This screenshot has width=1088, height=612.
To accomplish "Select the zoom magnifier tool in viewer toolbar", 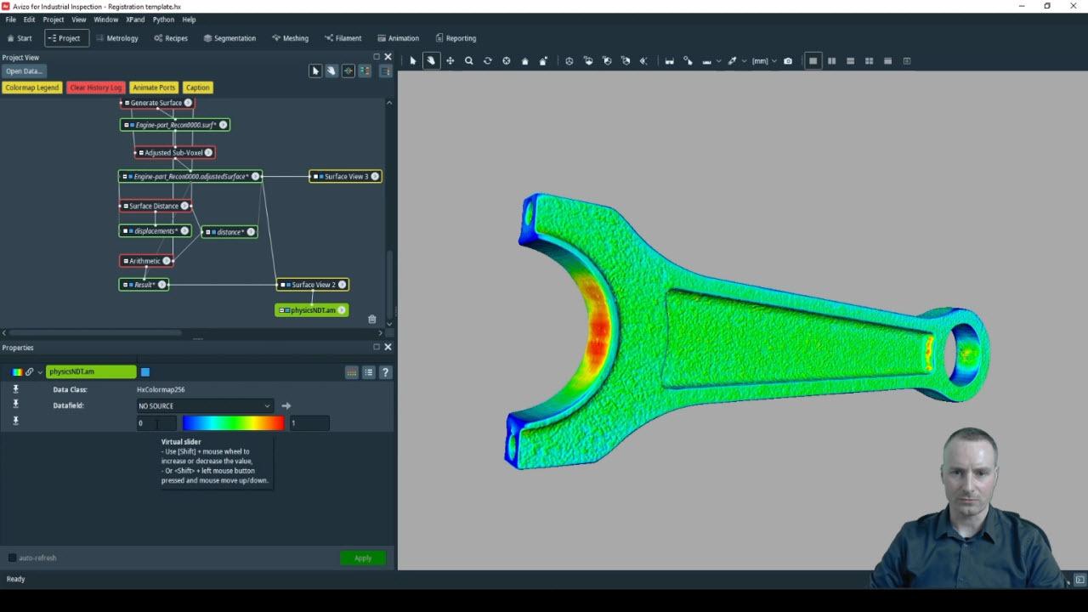I will point(468,61).
